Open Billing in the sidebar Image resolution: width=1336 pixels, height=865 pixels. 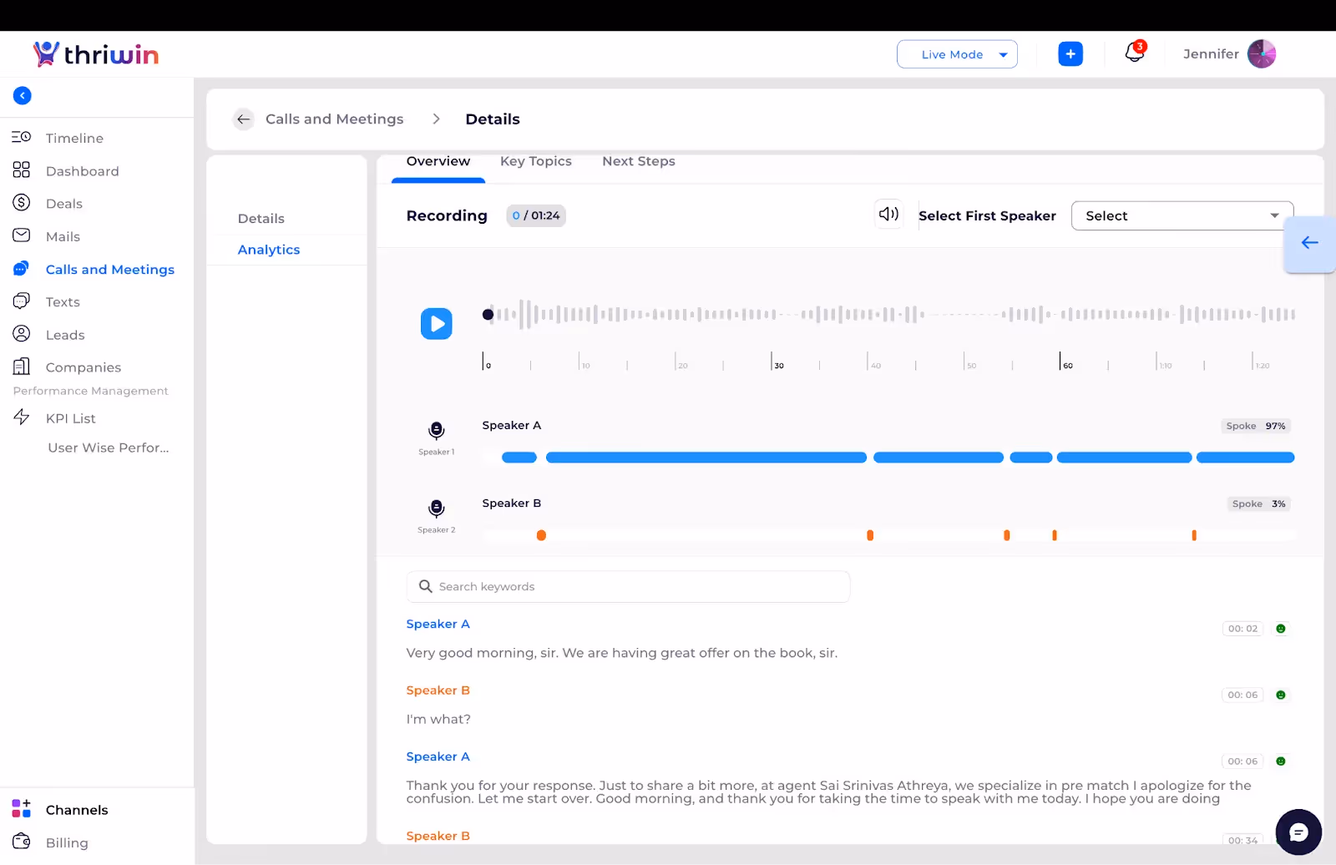[67, 842]
